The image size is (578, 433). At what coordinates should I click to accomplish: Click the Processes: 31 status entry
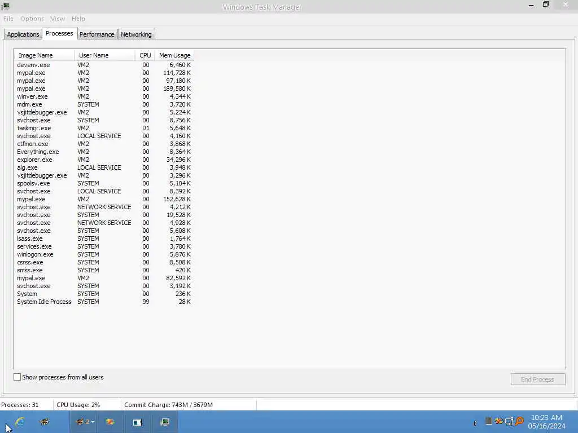[x=20, y=405]
